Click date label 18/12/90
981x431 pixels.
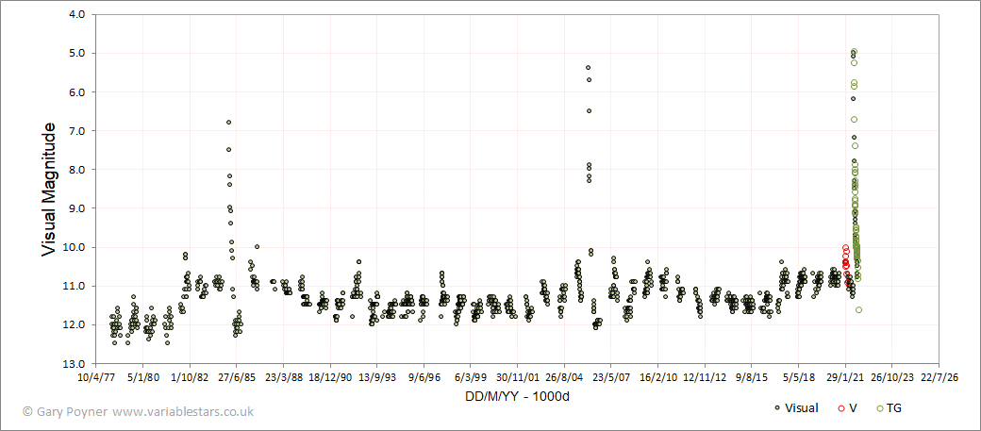click(330, 378)
